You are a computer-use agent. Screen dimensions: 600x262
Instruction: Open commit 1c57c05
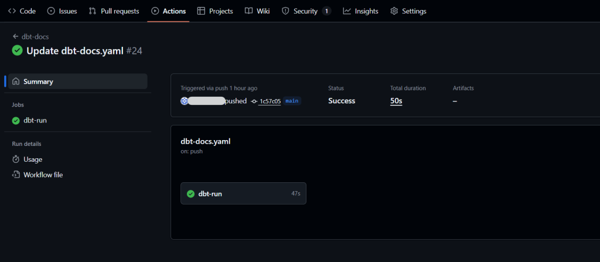270,101
